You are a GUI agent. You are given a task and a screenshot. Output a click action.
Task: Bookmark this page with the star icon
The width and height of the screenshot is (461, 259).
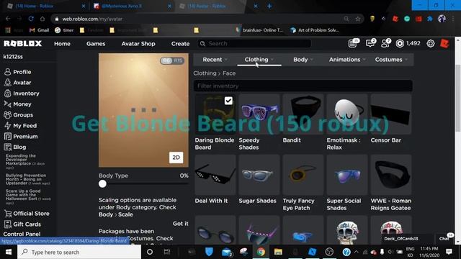point(358,19)
